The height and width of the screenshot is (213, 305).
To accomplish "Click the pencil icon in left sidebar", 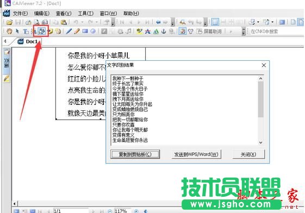I will [x=7, y=79].
